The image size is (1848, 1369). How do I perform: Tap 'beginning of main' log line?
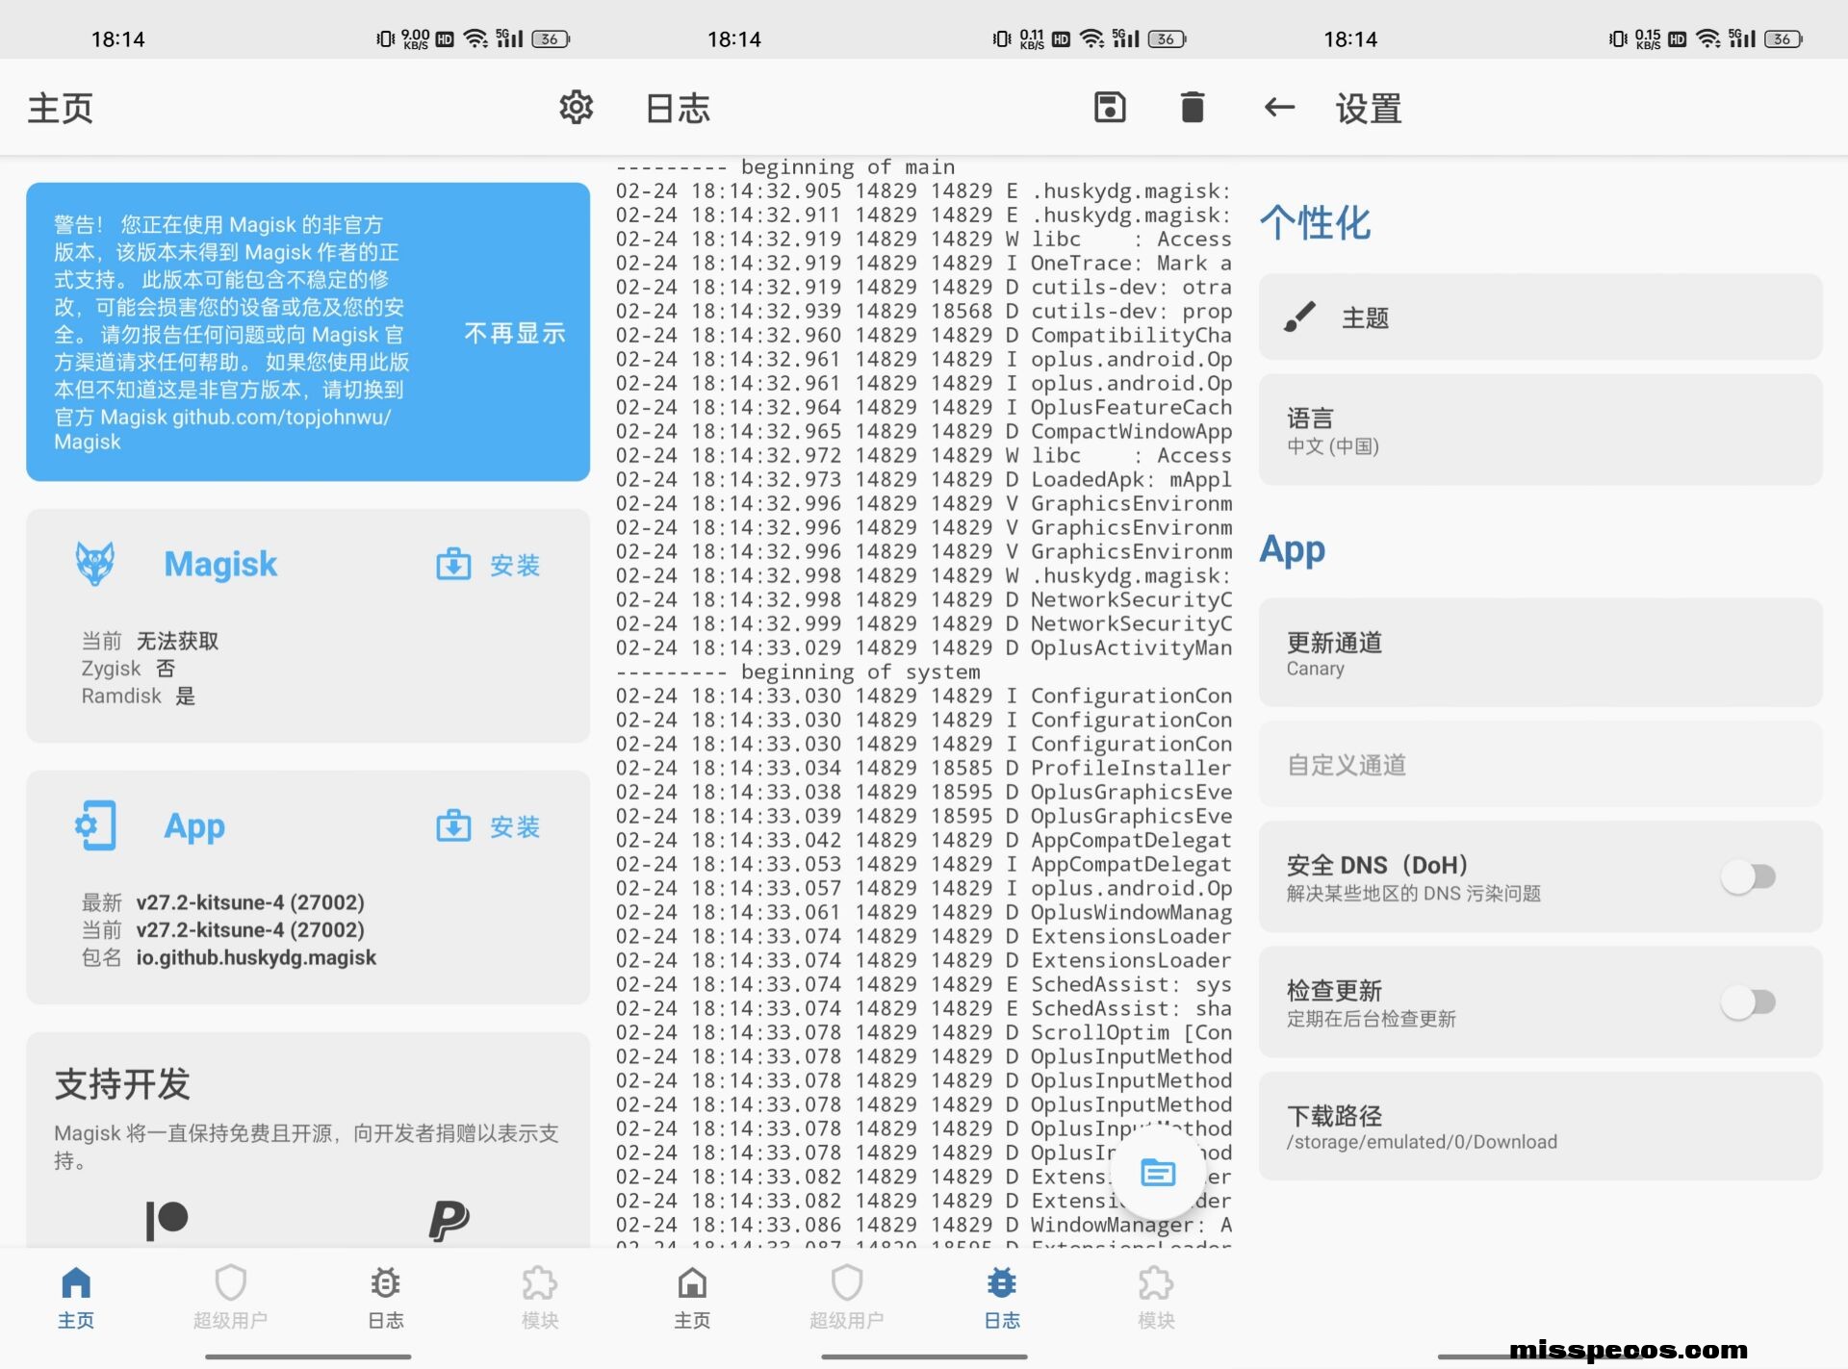pyautogui.click(x=785, y=166)
